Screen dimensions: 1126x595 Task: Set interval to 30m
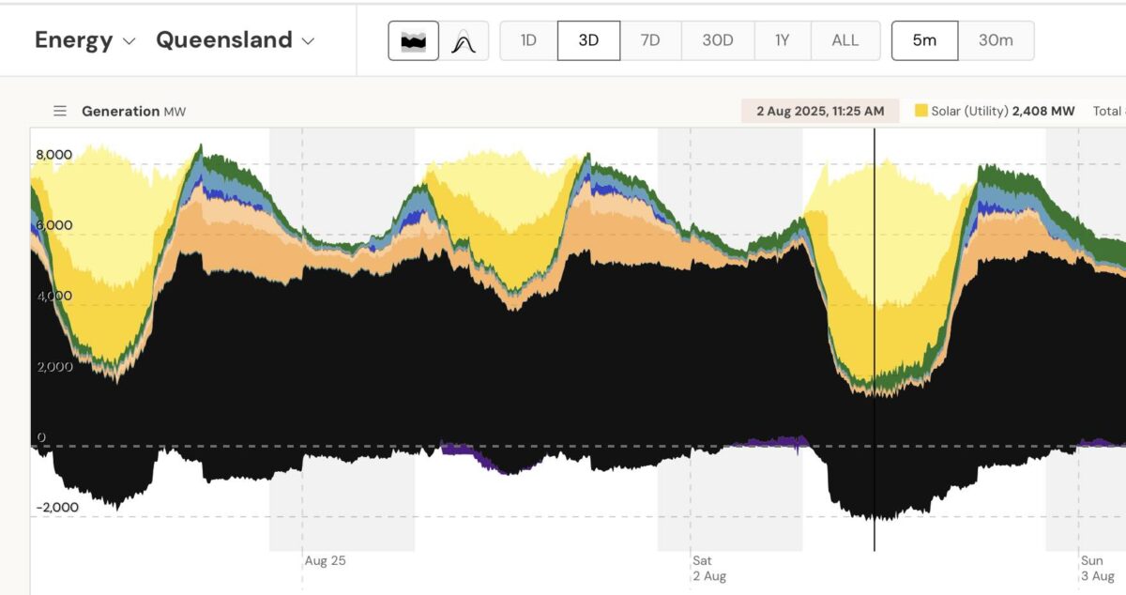coord(996,40)
